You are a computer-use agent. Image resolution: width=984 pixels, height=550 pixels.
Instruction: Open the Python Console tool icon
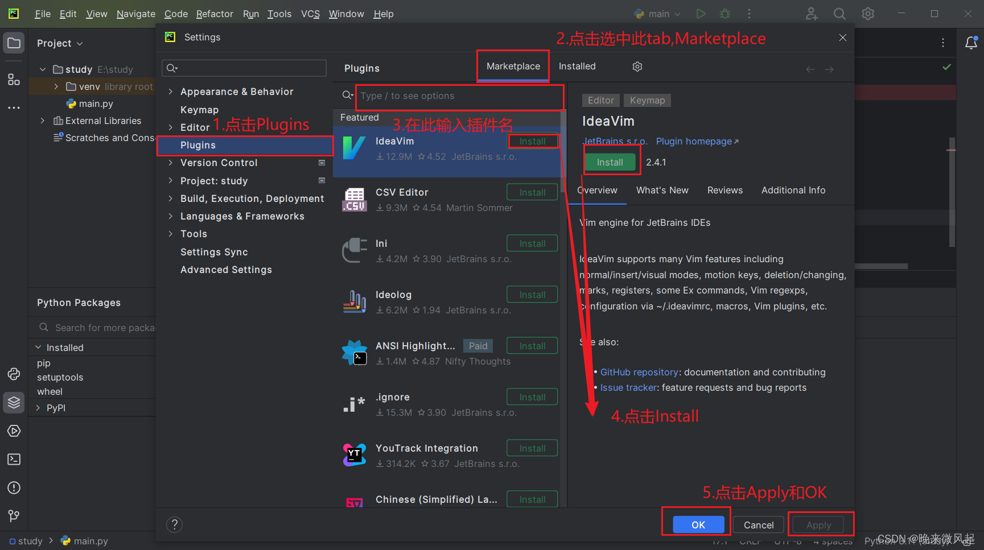pyautogui.click(x=14, y=374)
